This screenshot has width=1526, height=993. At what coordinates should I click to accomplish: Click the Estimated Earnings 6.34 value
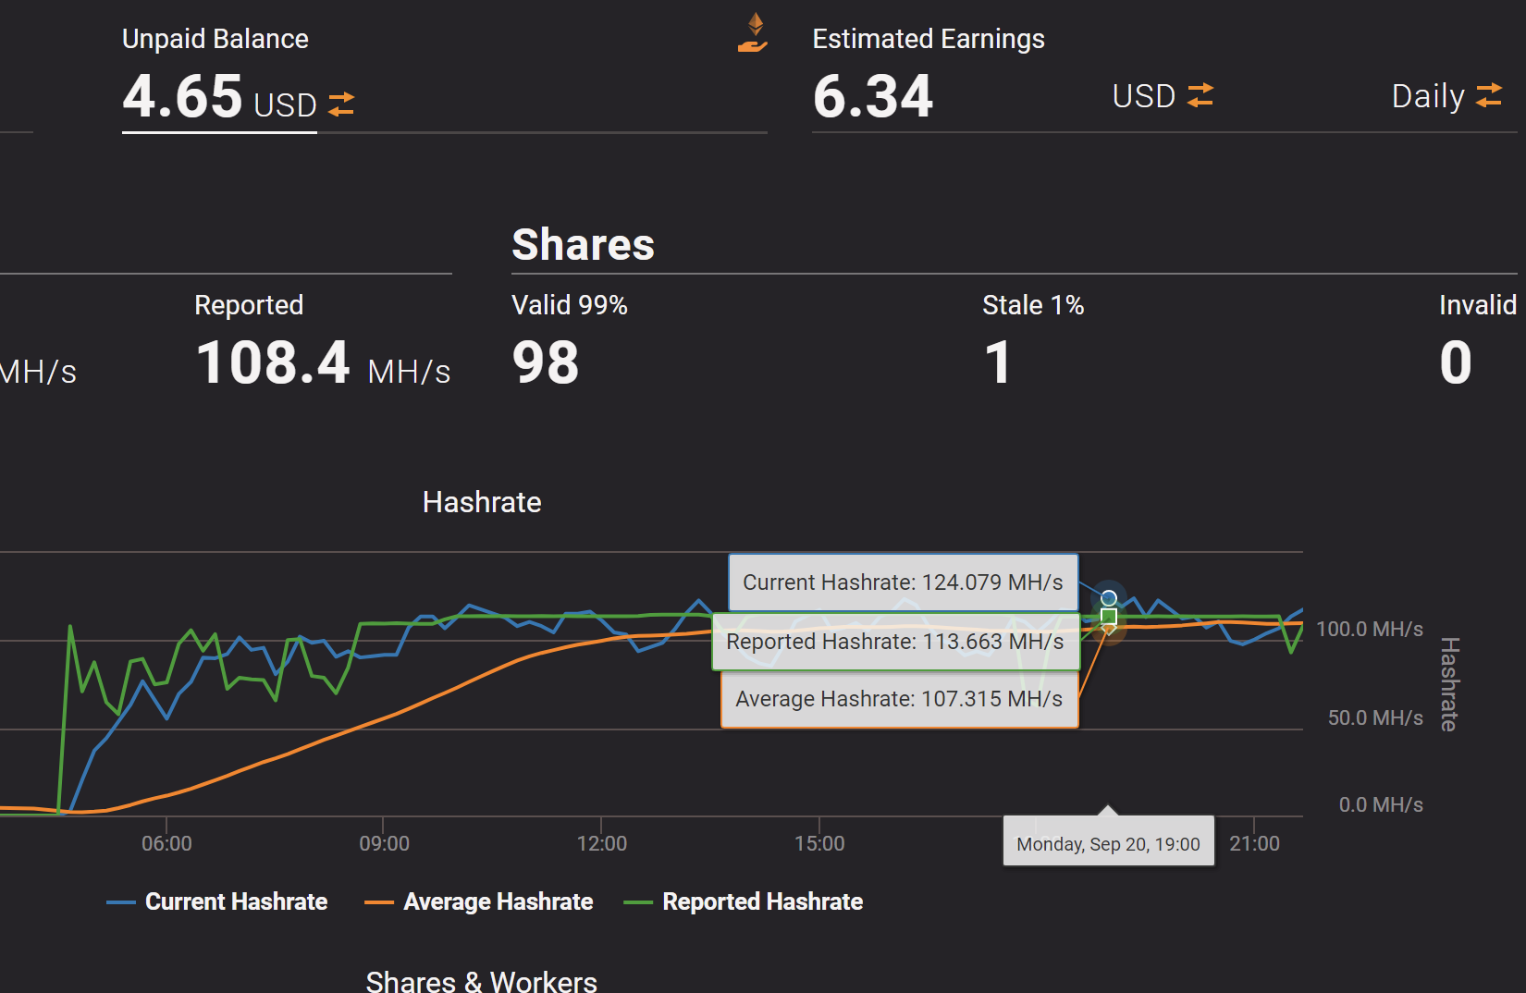[872, 96]
